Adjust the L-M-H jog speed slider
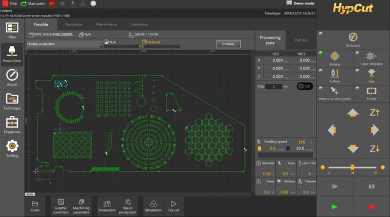Image resolution: width=390 pixels, height=217 pixels. click(352, 167)
